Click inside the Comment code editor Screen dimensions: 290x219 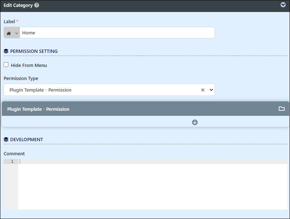pyautogui.click(x=153, y=184)
